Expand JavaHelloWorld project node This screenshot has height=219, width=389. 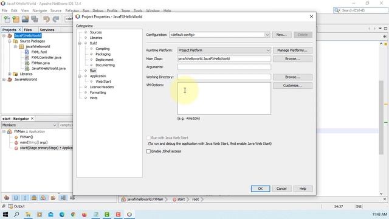coord(4,80)
